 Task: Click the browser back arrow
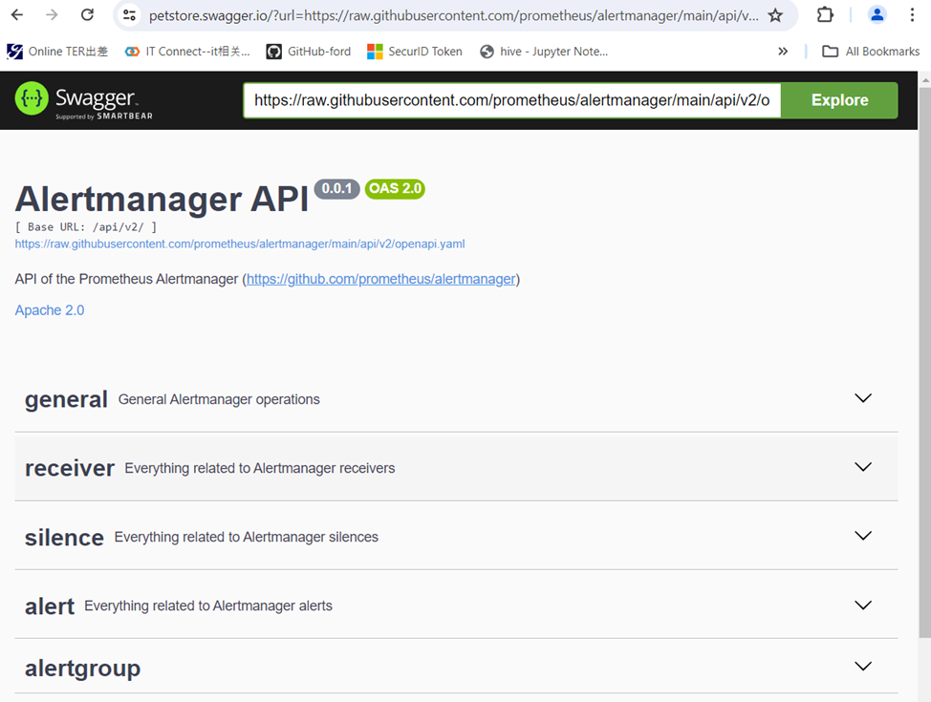(17, 15)
